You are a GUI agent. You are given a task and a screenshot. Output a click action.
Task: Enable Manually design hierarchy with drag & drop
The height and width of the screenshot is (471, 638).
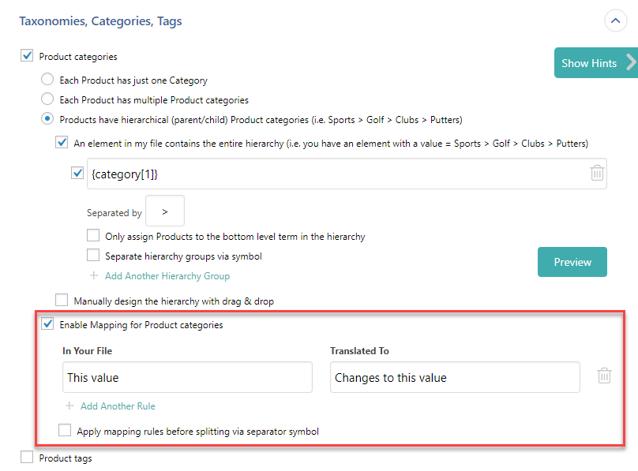[x=62, y=300]
